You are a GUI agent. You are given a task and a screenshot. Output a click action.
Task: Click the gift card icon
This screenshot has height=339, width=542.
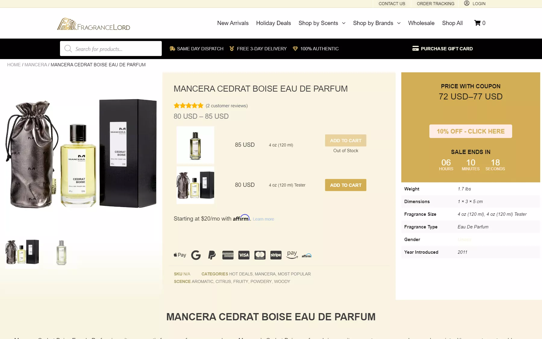tap(415, 49)
